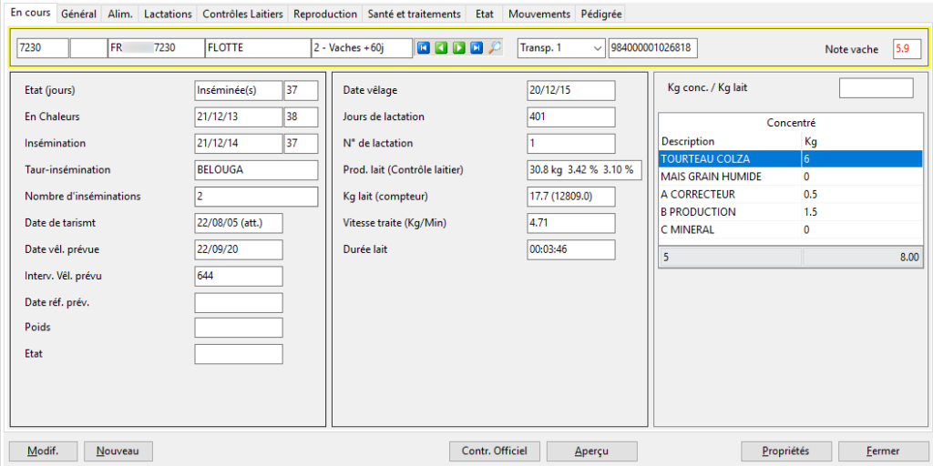
Task: Jump to the last cow record
Action: pos(477,48)
